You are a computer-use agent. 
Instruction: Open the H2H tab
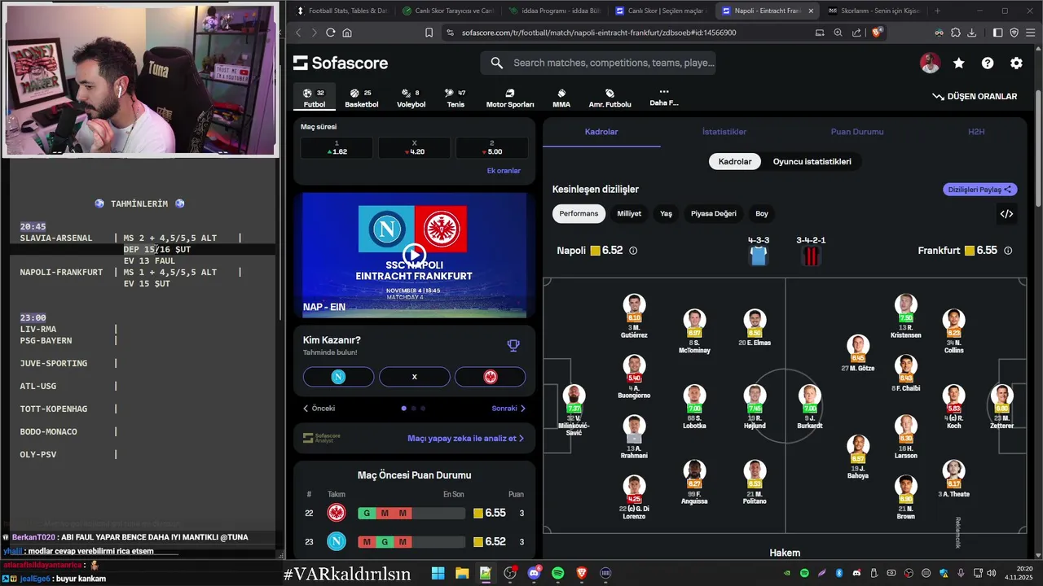(976, 132)
